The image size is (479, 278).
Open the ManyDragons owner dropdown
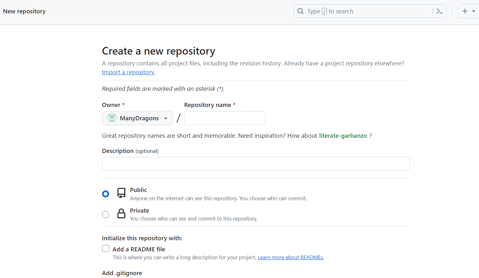coord(137,118)
